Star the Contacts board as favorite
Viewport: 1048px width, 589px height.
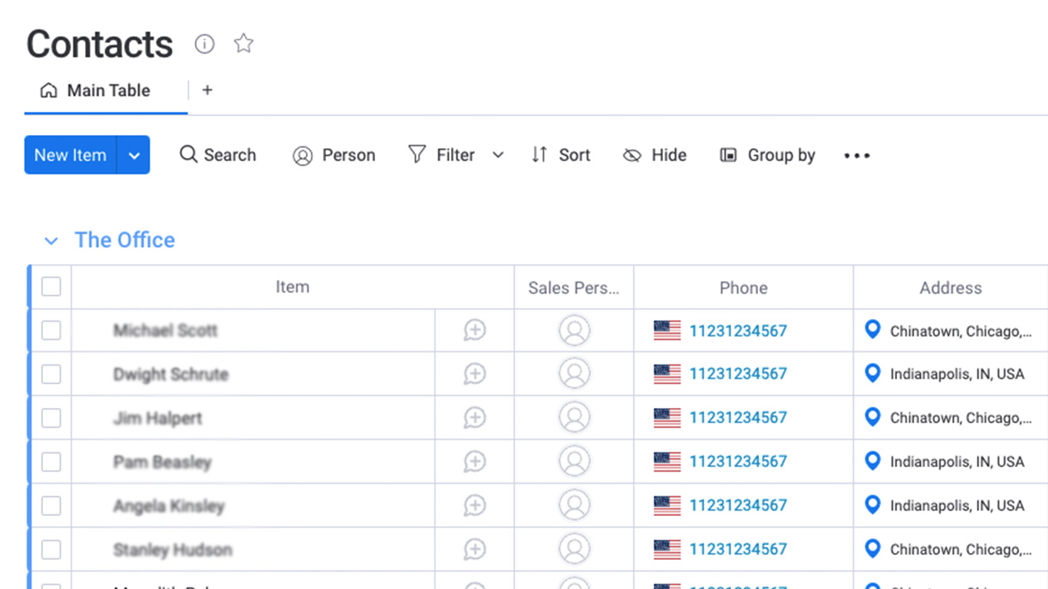click(x=244, y=44)
